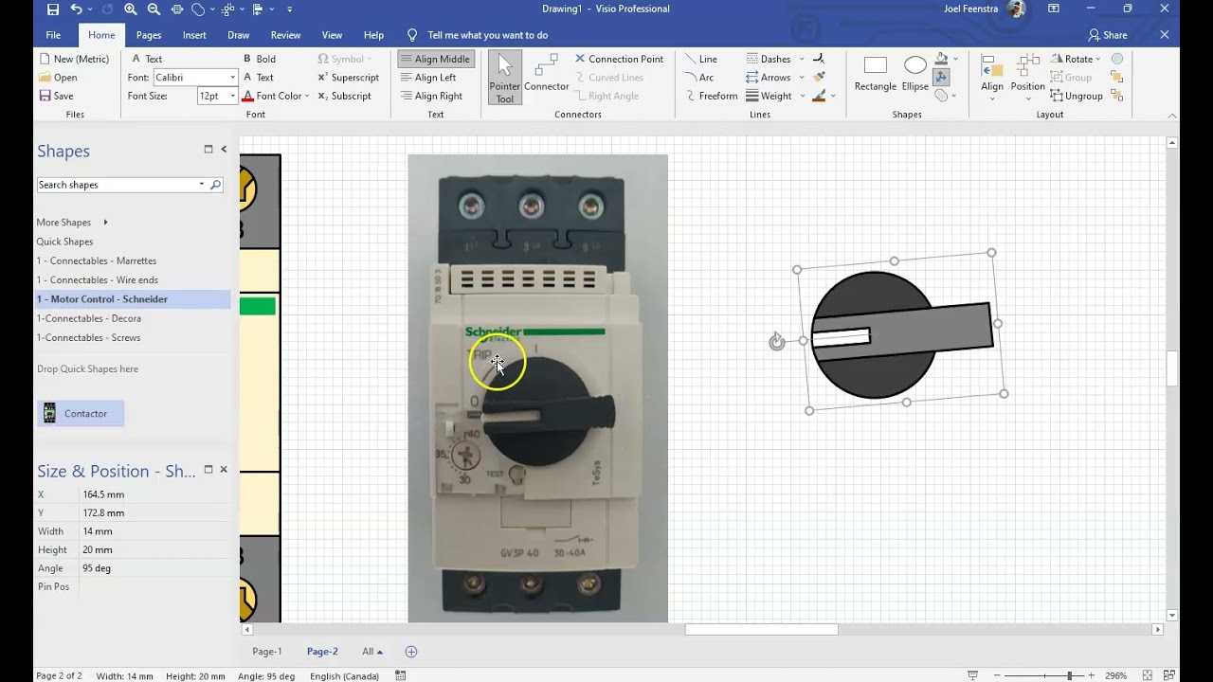
Task: Click the macro recording icon in status bar
Action: [401, 675]
